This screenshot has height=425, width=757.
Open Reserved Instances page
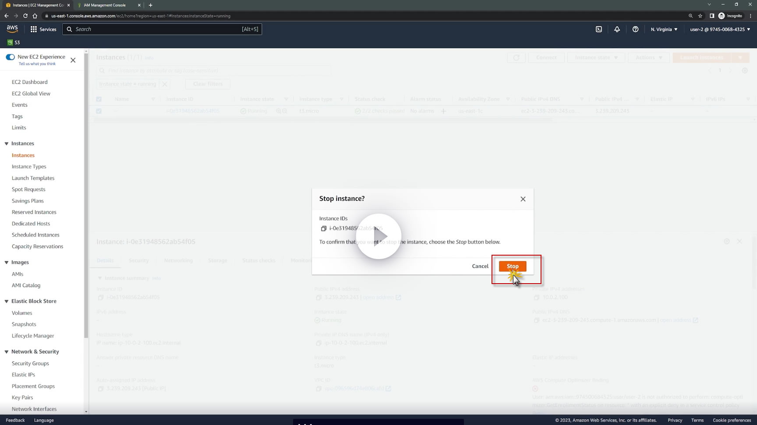point(34,212)
